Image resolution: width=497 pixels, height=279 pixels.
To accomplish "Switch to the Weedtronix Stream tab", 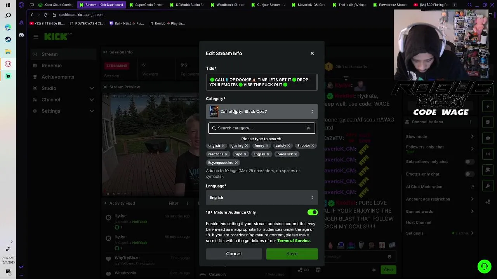I will click(x=228, y=5).
